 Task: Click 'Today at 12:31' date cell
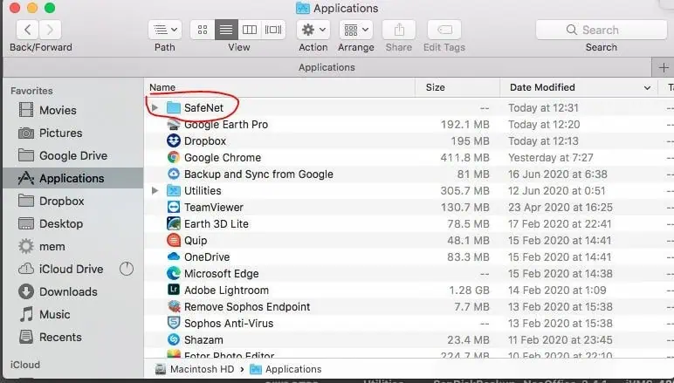[543, 108]
